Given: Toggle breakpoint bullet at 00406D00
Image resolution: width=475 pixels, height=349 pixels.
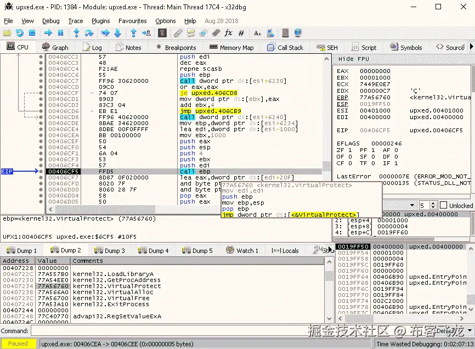Looking at the screenshot, I should (x=41, y=190).
